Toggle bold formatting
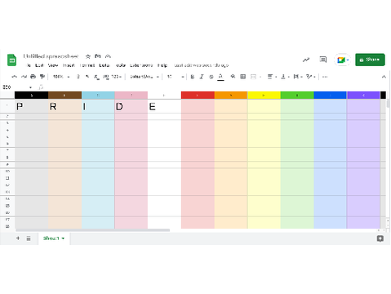 click(193, 77)
